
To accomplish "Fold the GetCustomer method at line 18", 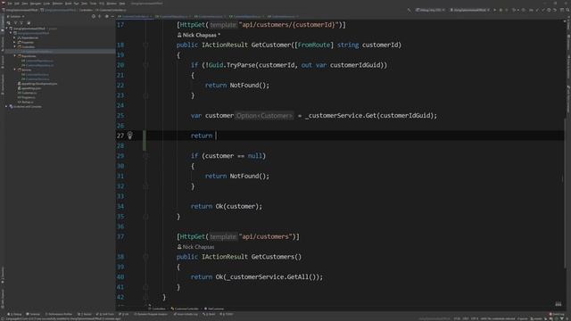I will [145, 45].
